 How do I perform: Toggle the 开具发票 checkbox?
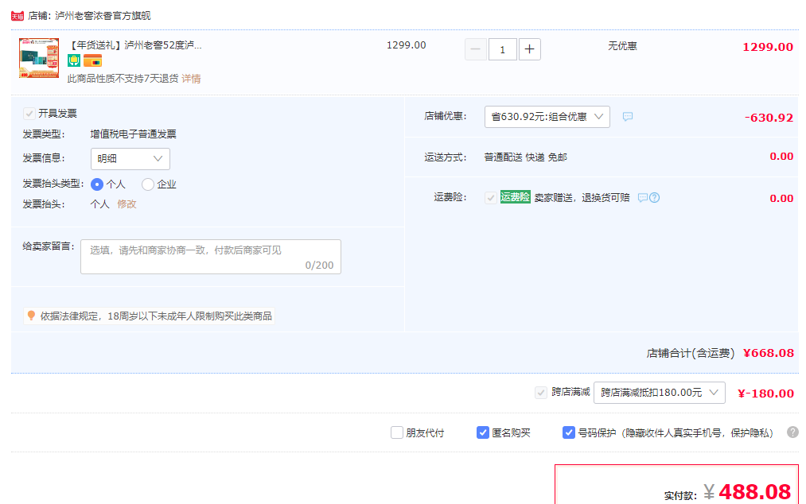click(29, 114)
